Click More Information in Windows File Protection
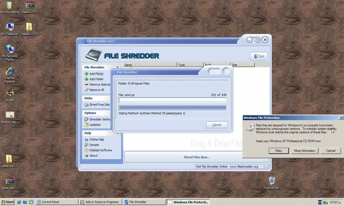This screenshot has height=206, width=344. [305, 151]
